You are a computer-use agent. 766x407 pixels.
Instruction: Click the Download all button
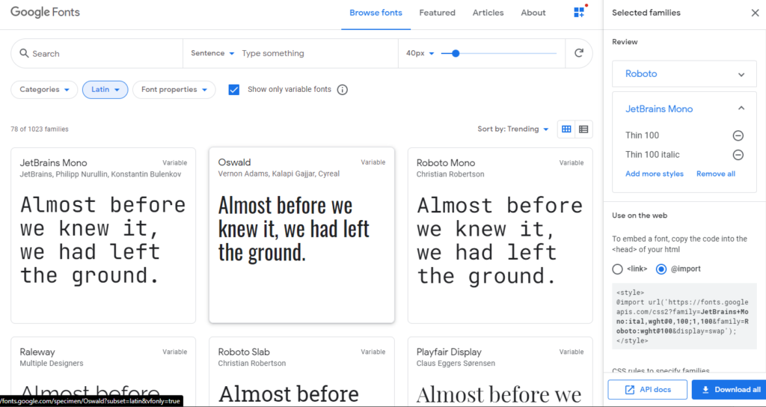[x=726, y=389]
